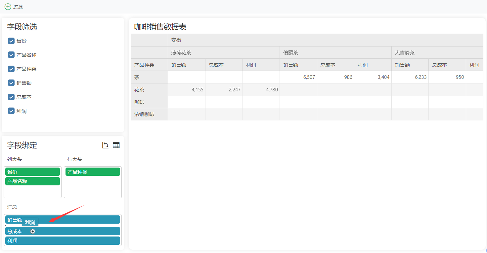Click the 咖啡销售数据表 title

pyautogui.click(x=160, y=27)
